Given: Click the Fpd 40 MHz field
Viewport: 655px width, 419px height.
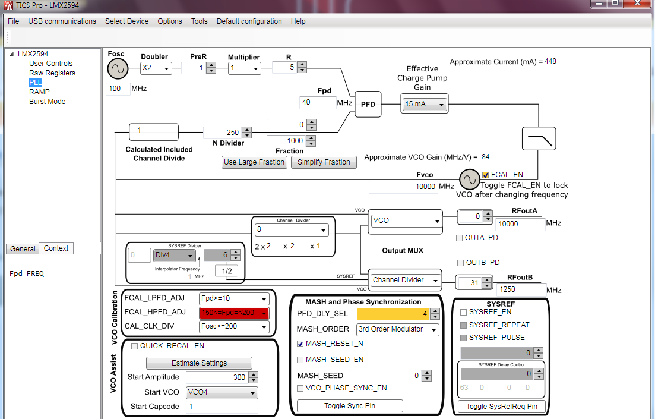Looking at the screenshot, I should click(x=318, y=102).
